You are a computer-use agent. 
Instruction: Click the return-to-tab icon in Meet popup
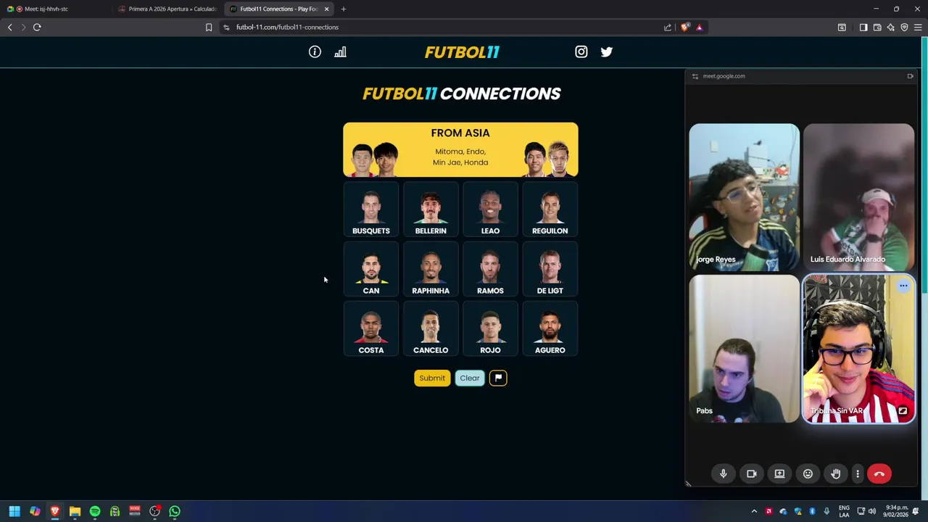(910, 76)
